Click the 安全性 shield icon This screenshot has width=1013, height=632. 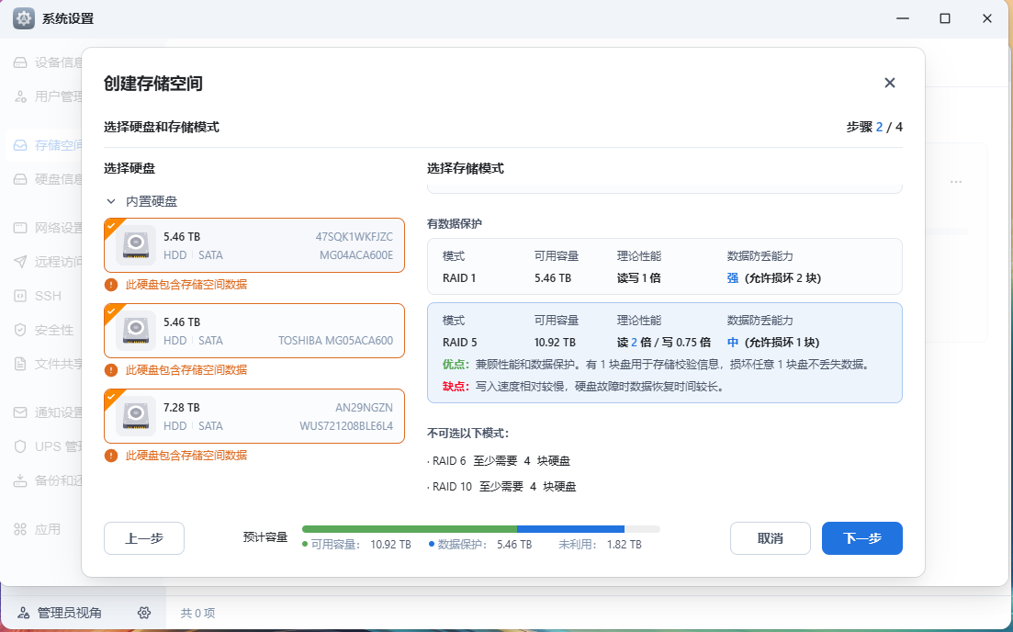tap(20, 330)
